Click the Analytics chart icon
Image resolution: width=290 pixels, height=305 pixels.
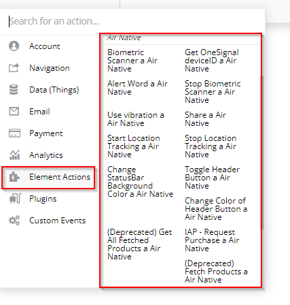coord(14,155)
